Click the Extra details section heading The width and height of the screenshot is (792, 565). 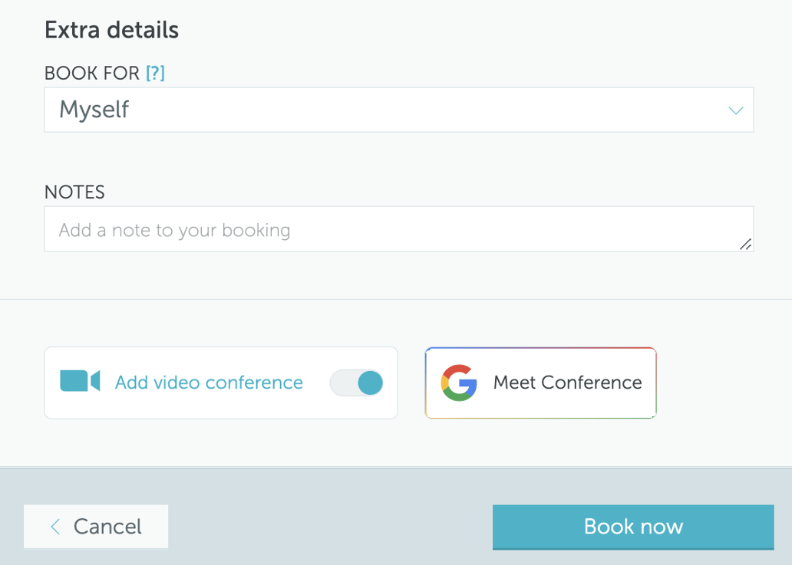point(111,29)
